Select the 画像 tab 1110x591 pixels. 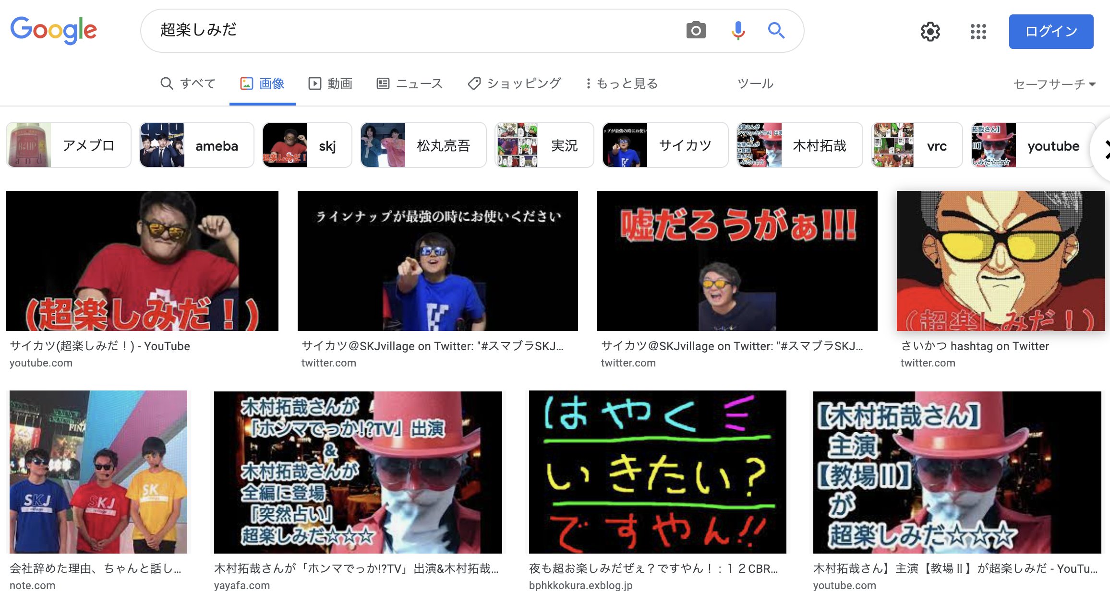262,83
